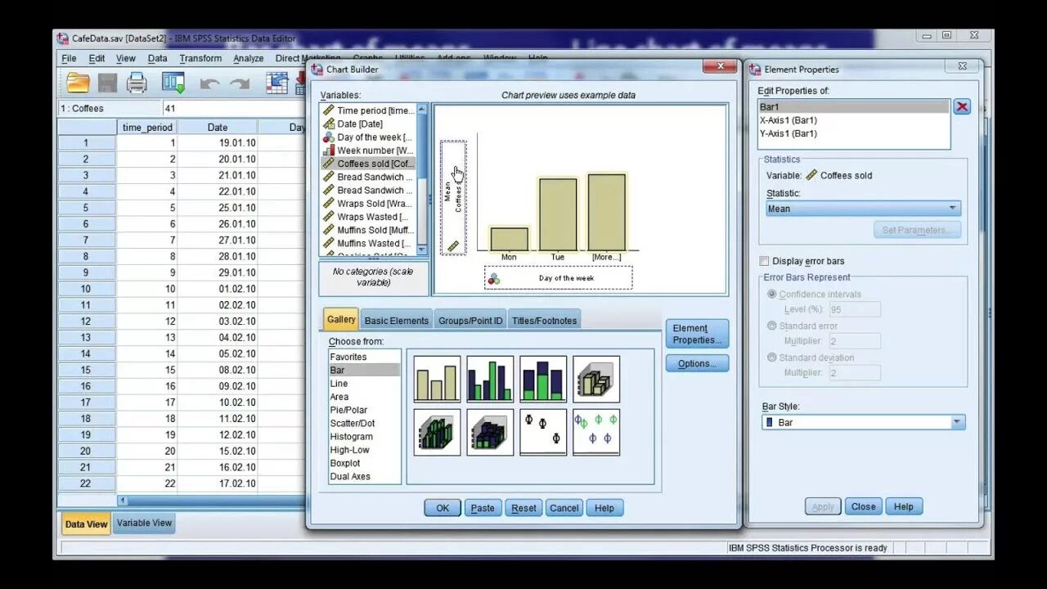Click the Paste button
Viewport: 1047px width, 589px height.
point(483,508)
